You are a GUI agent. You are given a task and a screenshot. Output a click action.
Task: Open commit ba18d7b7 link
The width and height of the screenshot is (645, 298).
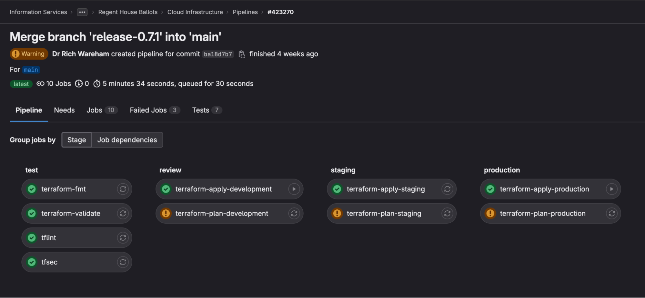[218, 54]
